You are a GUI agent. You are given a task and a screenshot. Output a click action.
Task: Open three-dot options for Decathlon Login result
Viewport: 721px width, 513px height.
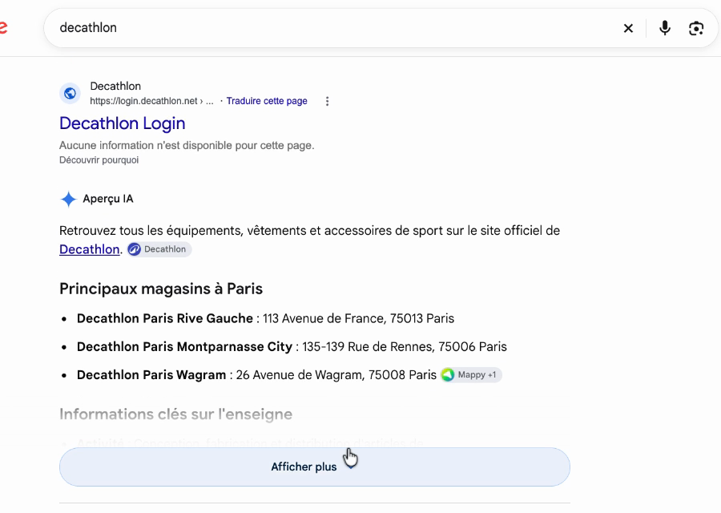[x=327, y=101]
